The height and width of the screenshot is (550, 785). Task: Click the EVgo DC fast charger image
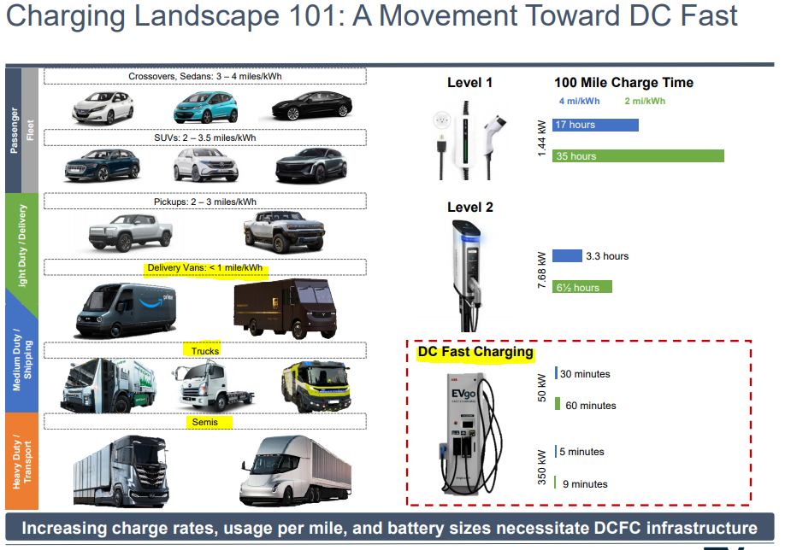tap(470, 434)
